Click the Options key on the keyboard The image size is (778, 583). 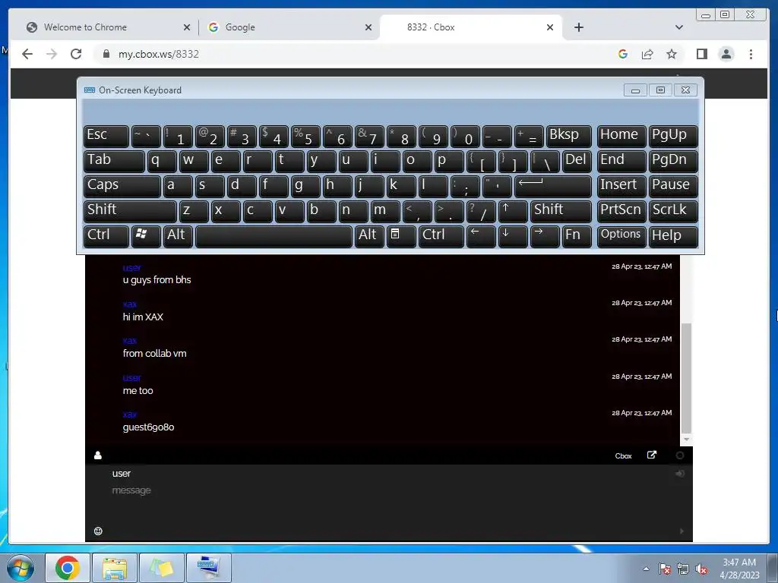[x=621, y=237]
